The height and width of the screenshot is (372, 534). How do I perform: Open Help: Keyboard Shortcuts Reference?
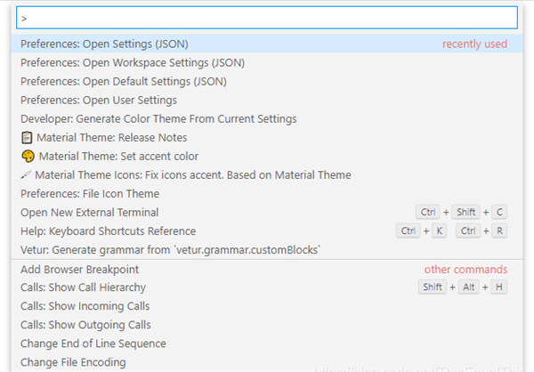coord(109,230)
